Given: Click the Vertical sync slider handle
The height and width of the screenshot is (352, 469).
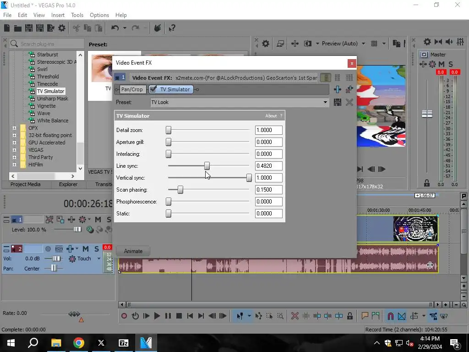Looking at the screenshot, I should point(249,178).
